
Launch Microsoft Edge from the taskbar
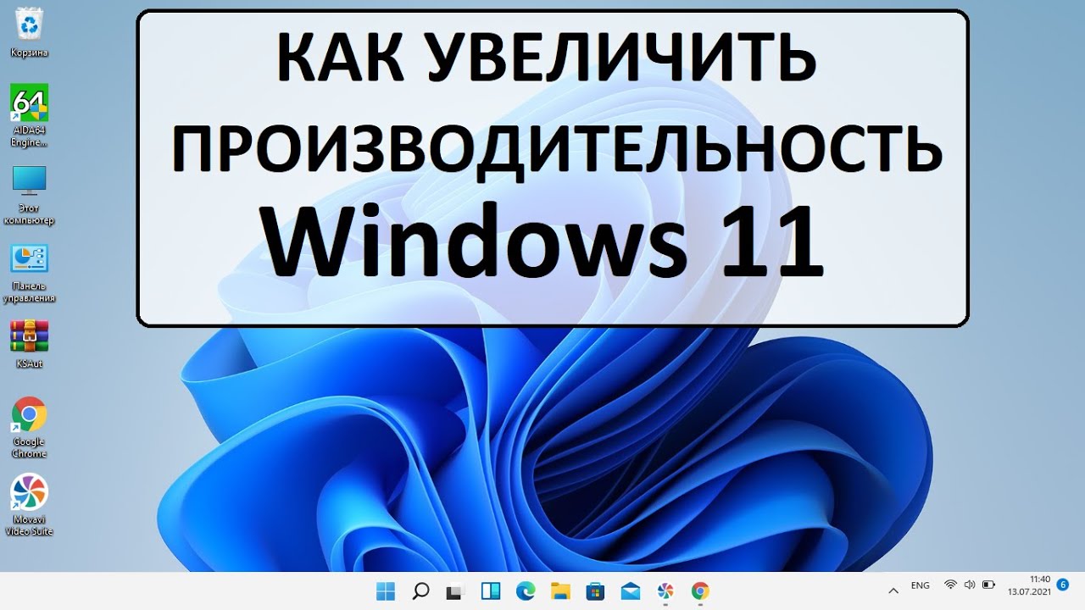[x=526, y=591]
